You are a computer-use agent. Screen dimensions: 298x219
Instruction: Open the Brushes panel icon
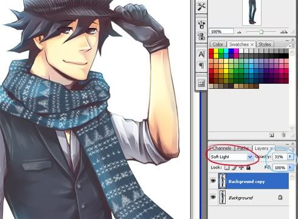[x=201, y=25]
